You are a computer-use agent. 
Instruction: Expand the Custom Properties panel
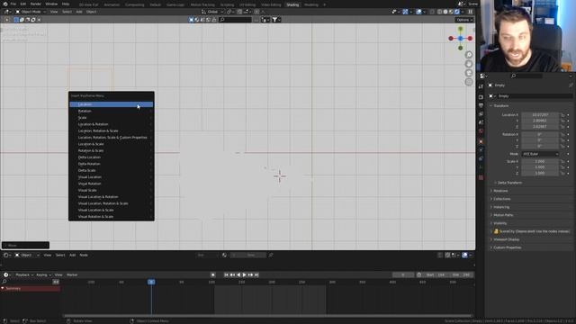point(507,247)
